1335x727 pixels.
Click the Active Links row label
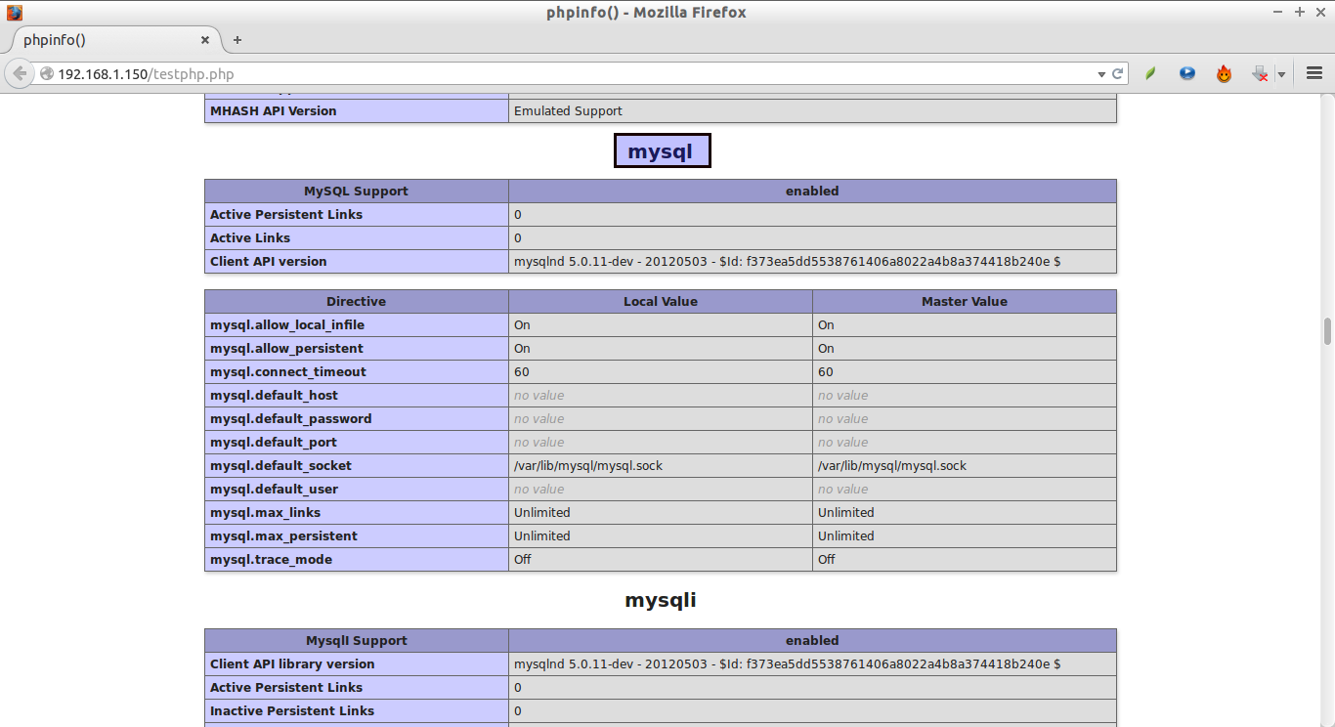250,238
